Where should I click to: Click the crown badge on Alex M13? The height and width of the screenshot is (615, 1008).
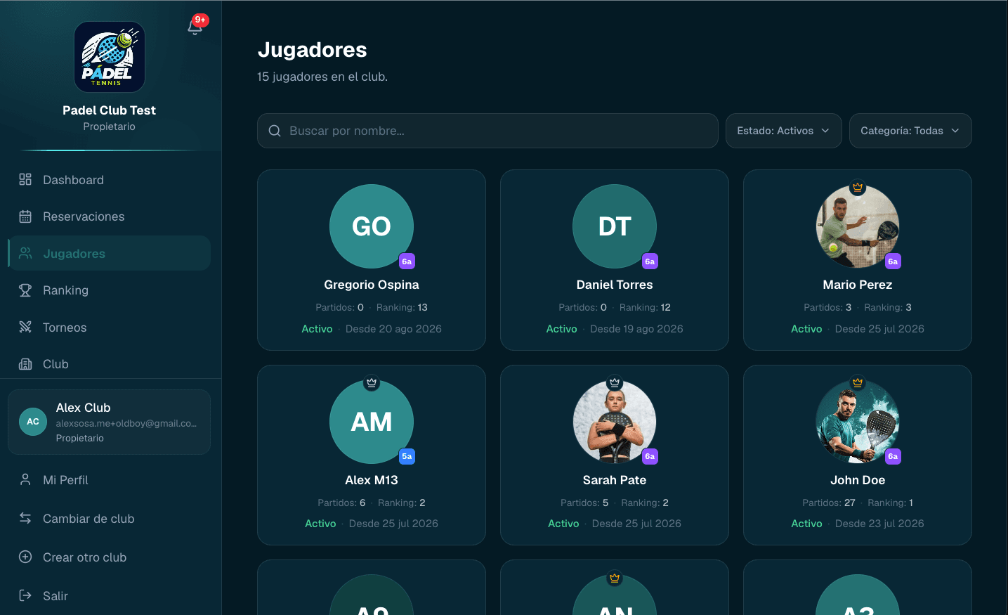coord(372,383)
